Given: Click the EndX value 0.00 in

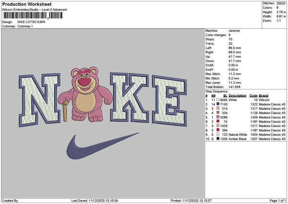Looking at the screenshot, I should pos(233,65).
